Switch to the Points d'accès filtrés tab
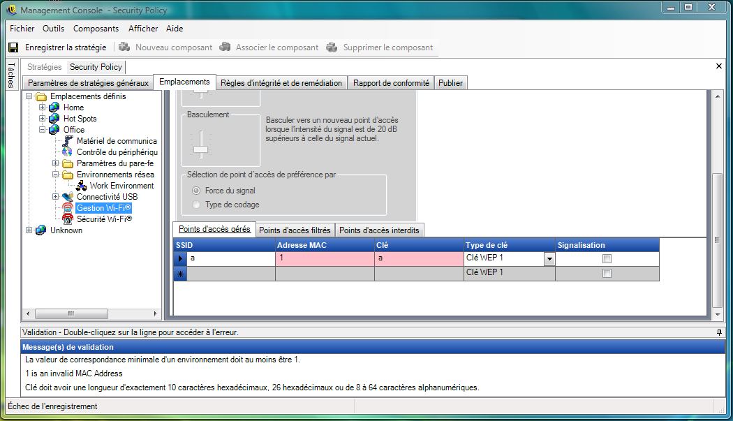The image size is (733, 421). click(x=295, y=230)
